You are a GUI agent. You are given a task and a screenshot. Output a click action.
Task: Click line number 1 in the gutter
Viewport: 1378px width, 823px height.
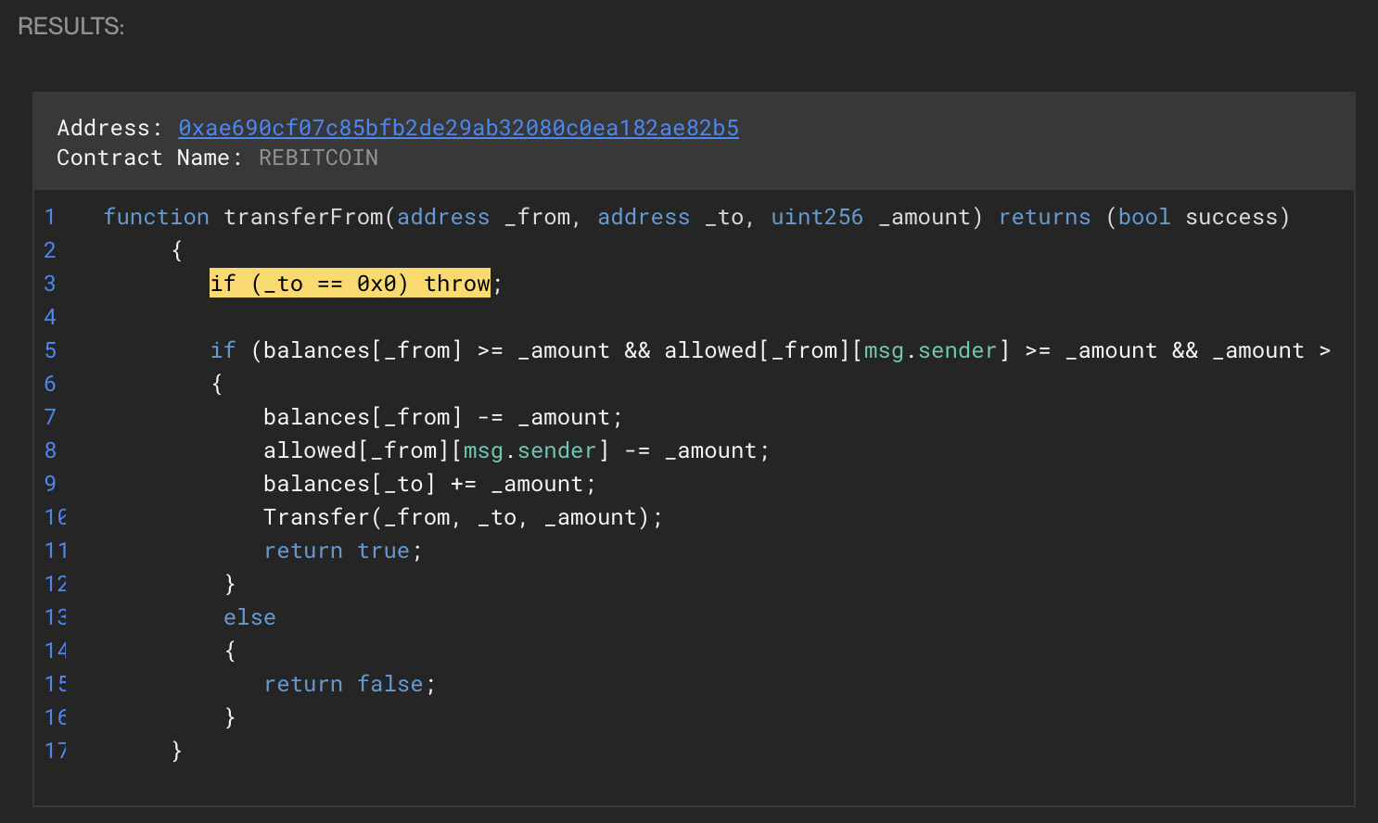[50, 217]
